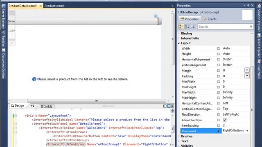The image size is (262, 147).
Task: Click the toolbar overflow handle in designer
Action: point(160,21)
